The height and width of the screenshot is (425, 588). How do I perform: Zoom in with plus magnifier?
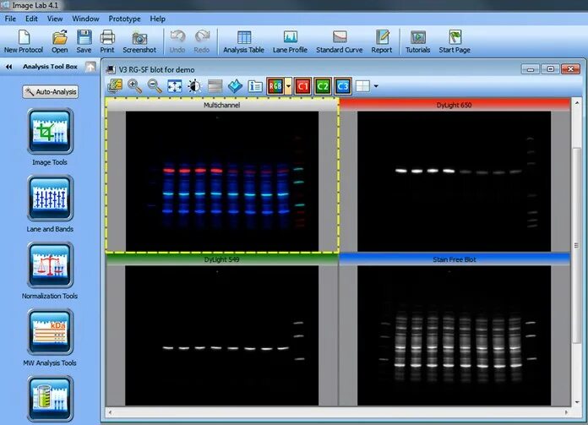click(134, 86)
